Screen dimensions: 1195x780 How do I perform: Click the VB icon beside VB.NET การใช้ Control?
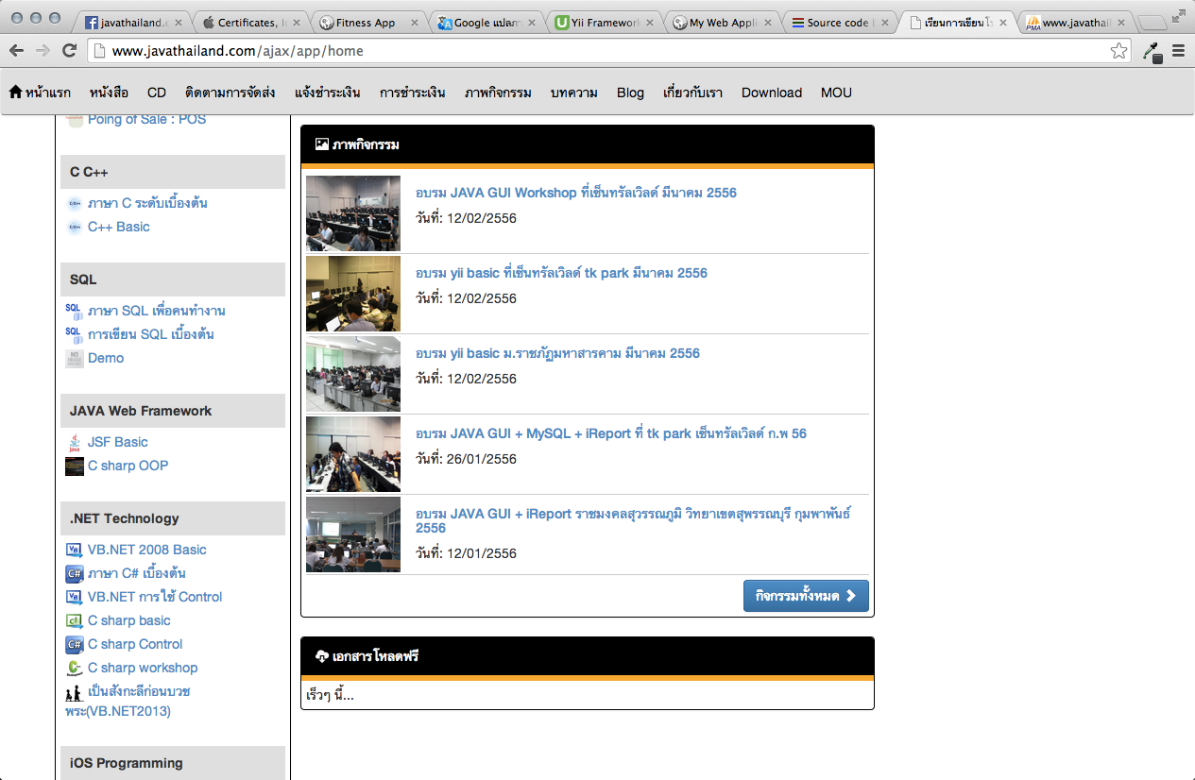pyautogui.click(x=75, y=597)
